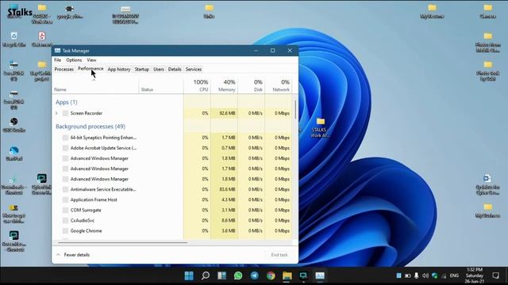
Task: Collapse view with Fewer details chevron
Action: coord(58,255)
